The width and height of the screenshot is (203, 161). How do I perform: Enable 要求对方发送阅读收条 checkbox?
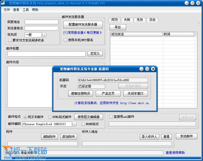[x=10, y=40]
